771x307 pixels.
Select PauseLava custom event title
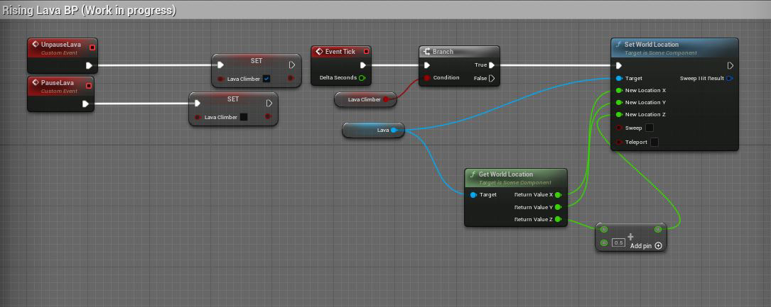57,83
